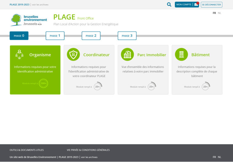Open the Bâtiment module title
This screenshot has width=233, height=162.
point(201,55)
